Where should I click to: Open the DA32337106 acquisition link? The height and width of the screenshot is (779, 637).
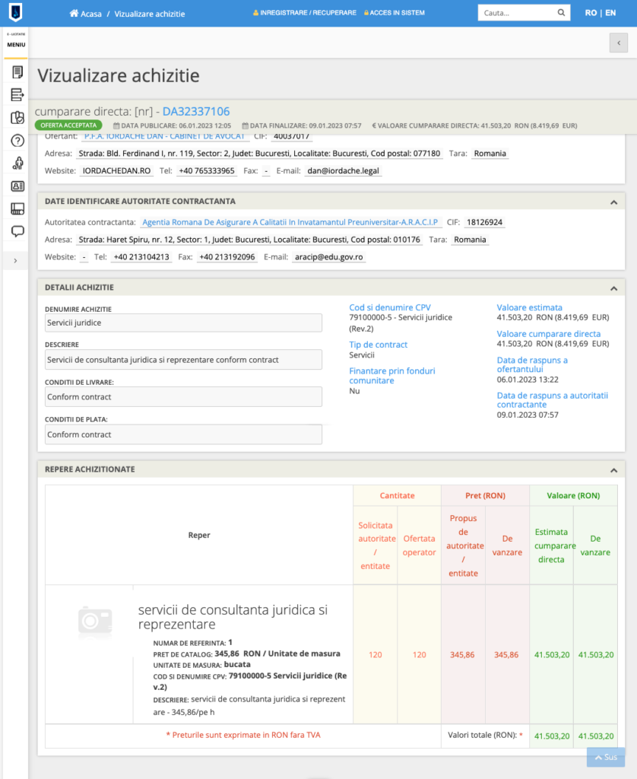point(195,111)
